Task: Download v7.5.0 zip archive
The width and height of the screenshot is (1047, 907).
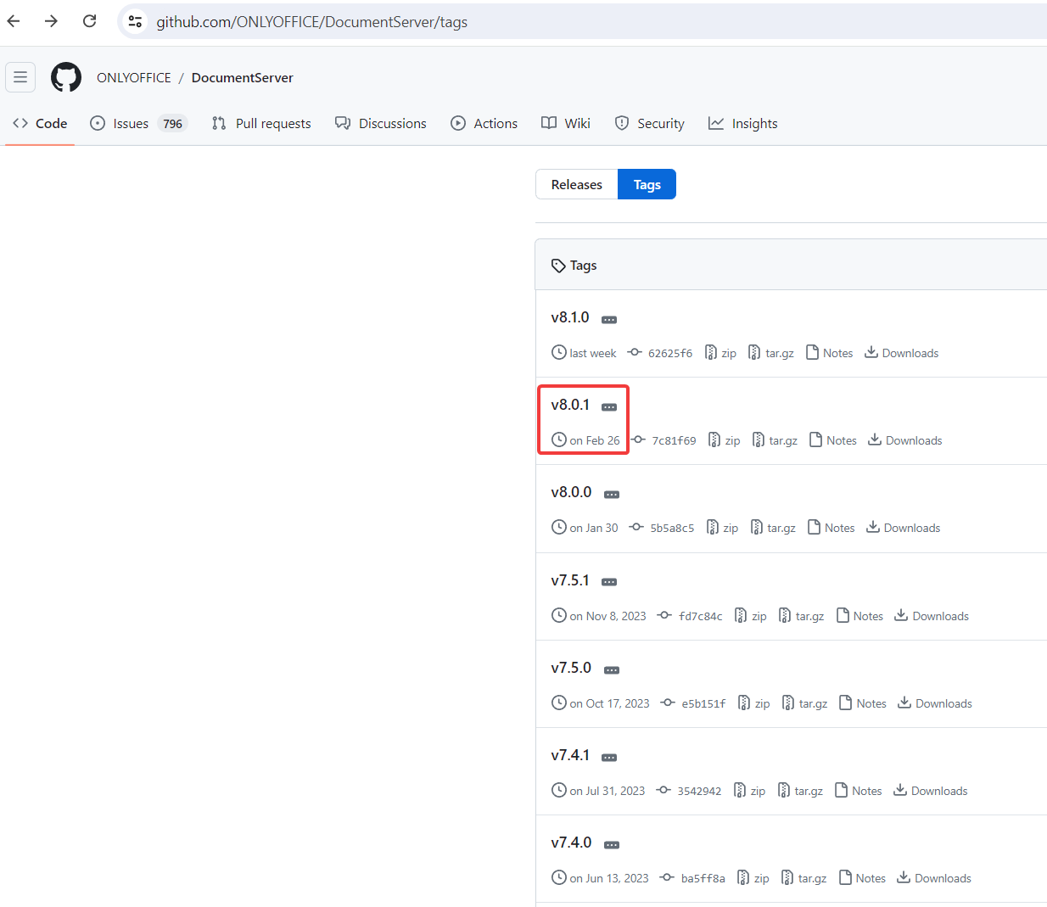Action: click(753, 703)
